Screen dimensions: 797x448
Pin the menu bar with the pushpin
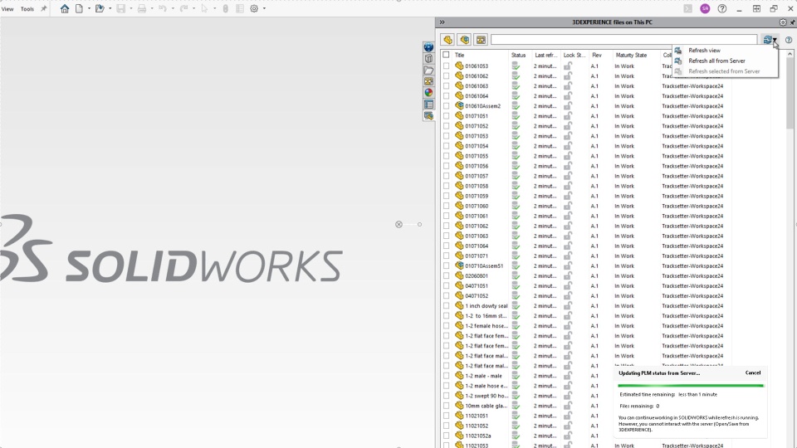tap(44, 8)
